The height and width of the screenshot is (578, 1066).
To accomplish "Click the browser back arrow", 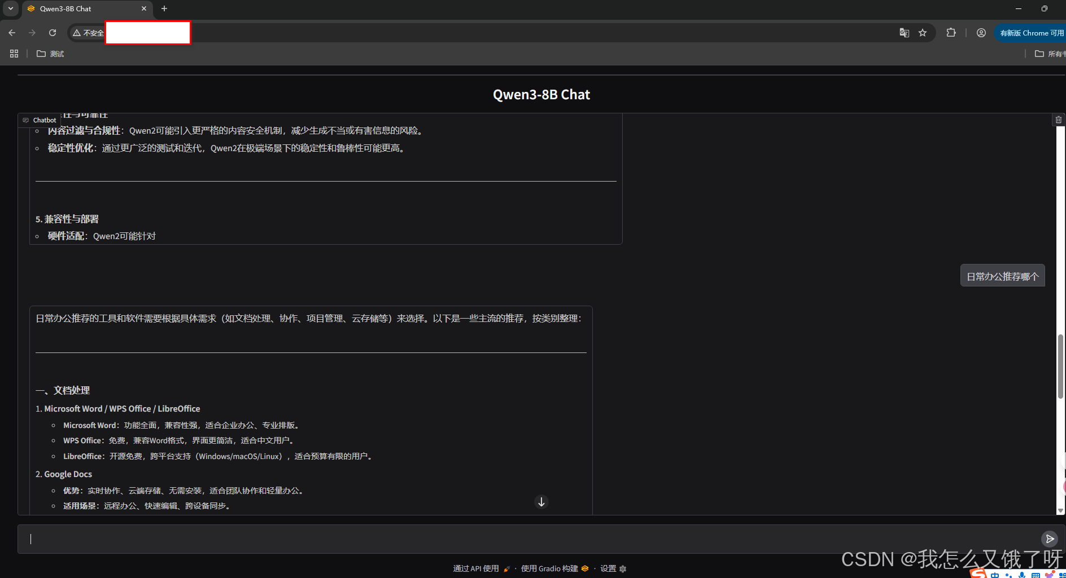I will [x=12, y=33].
